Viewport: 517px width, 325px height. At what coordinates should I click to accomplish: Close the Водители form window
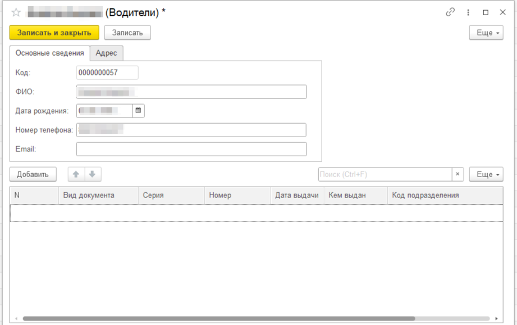click(502, 12)
